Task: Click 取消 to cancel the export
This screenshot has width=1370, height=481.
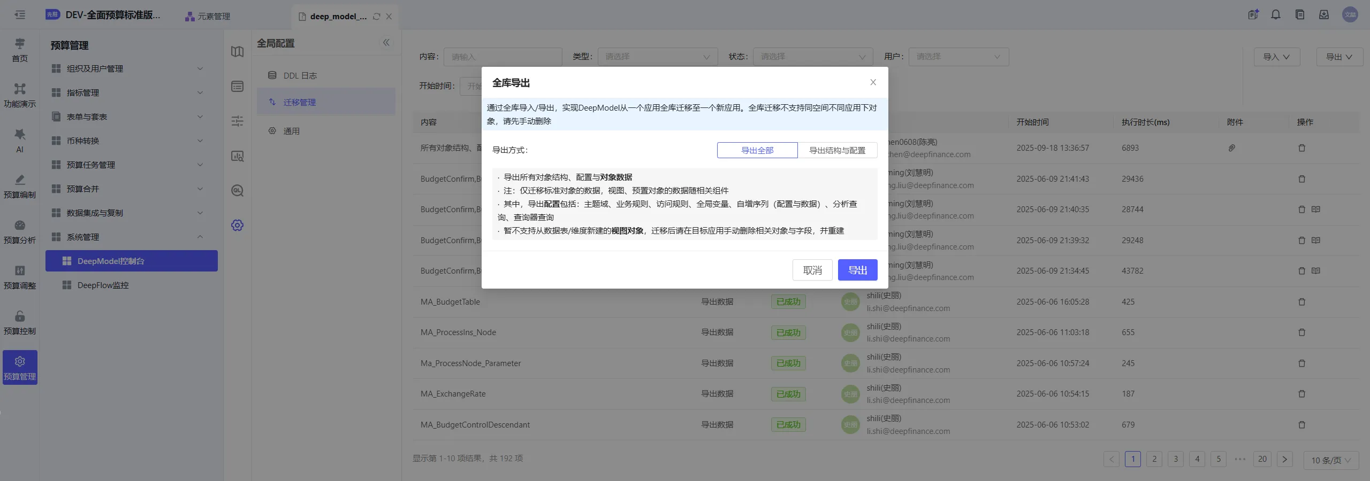Action: pyautogui.click(x=812, y=270)
